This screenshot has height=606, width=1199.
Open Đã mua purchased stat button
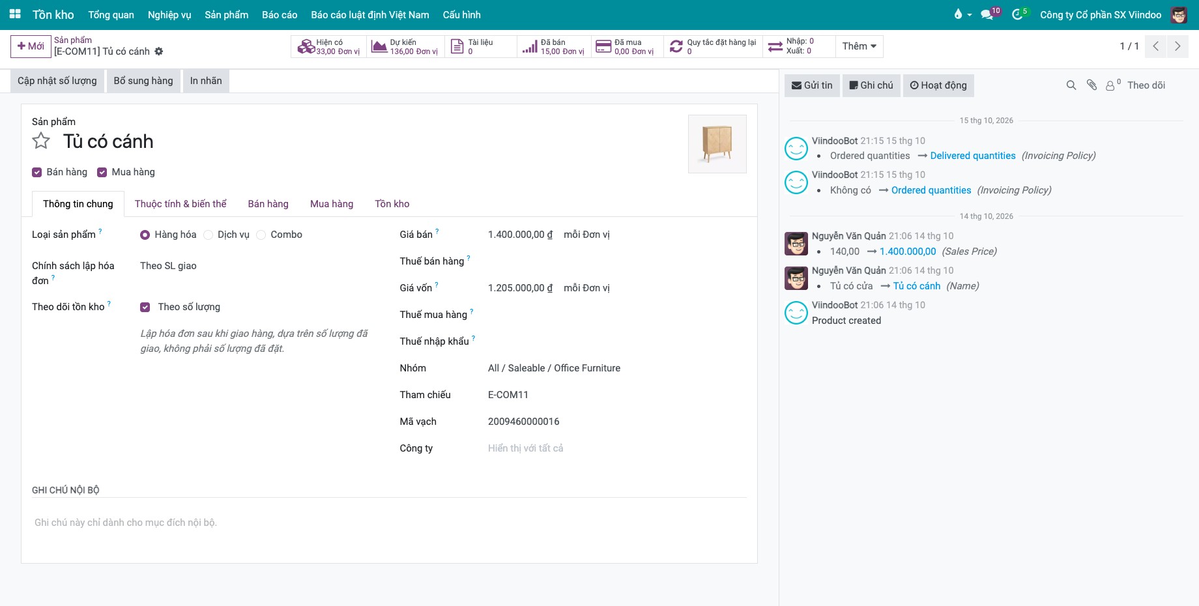click(x=627, y=46)
